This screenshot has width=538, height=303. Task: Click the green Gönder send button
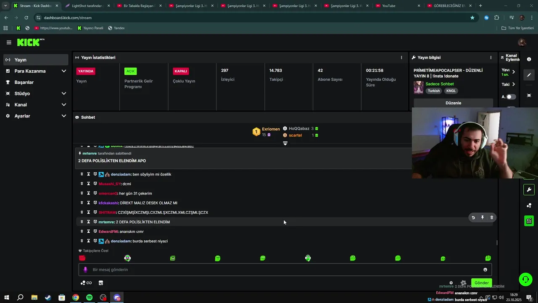point(482,283)
